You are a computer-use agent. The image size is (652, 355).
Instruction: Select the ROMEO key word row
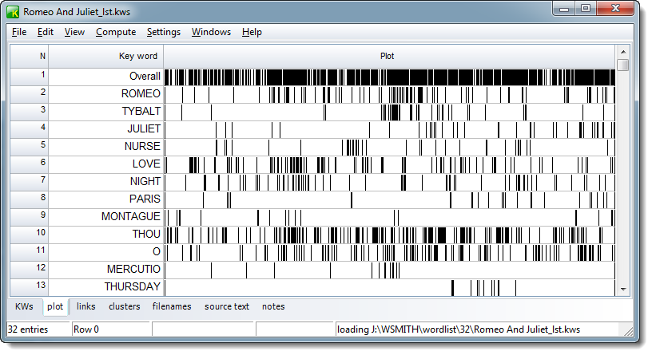(x=105, y=93)
